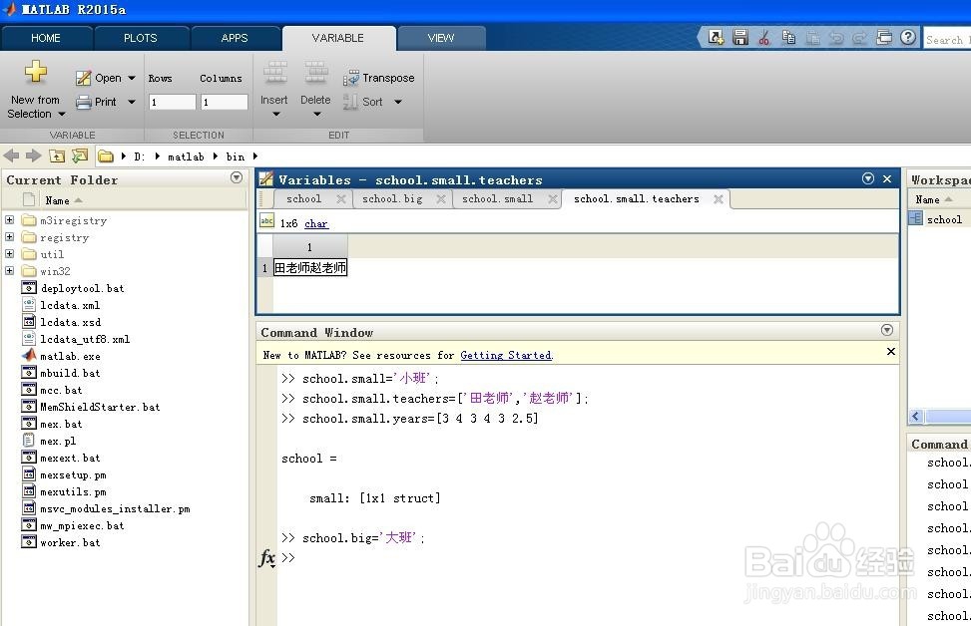Click the char class link

[315, 223]
